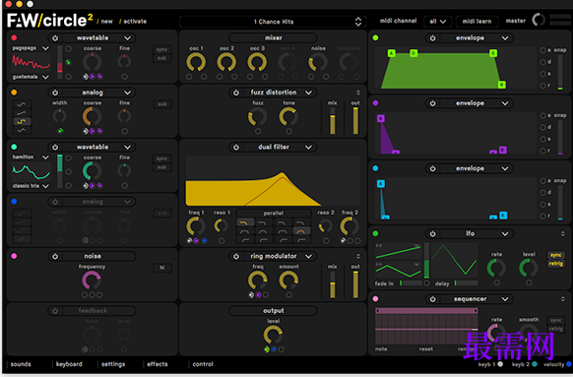This screenshot has width=573, height=377.
Task: Click the noise frequency knob
Action: (x=92, y=281)
